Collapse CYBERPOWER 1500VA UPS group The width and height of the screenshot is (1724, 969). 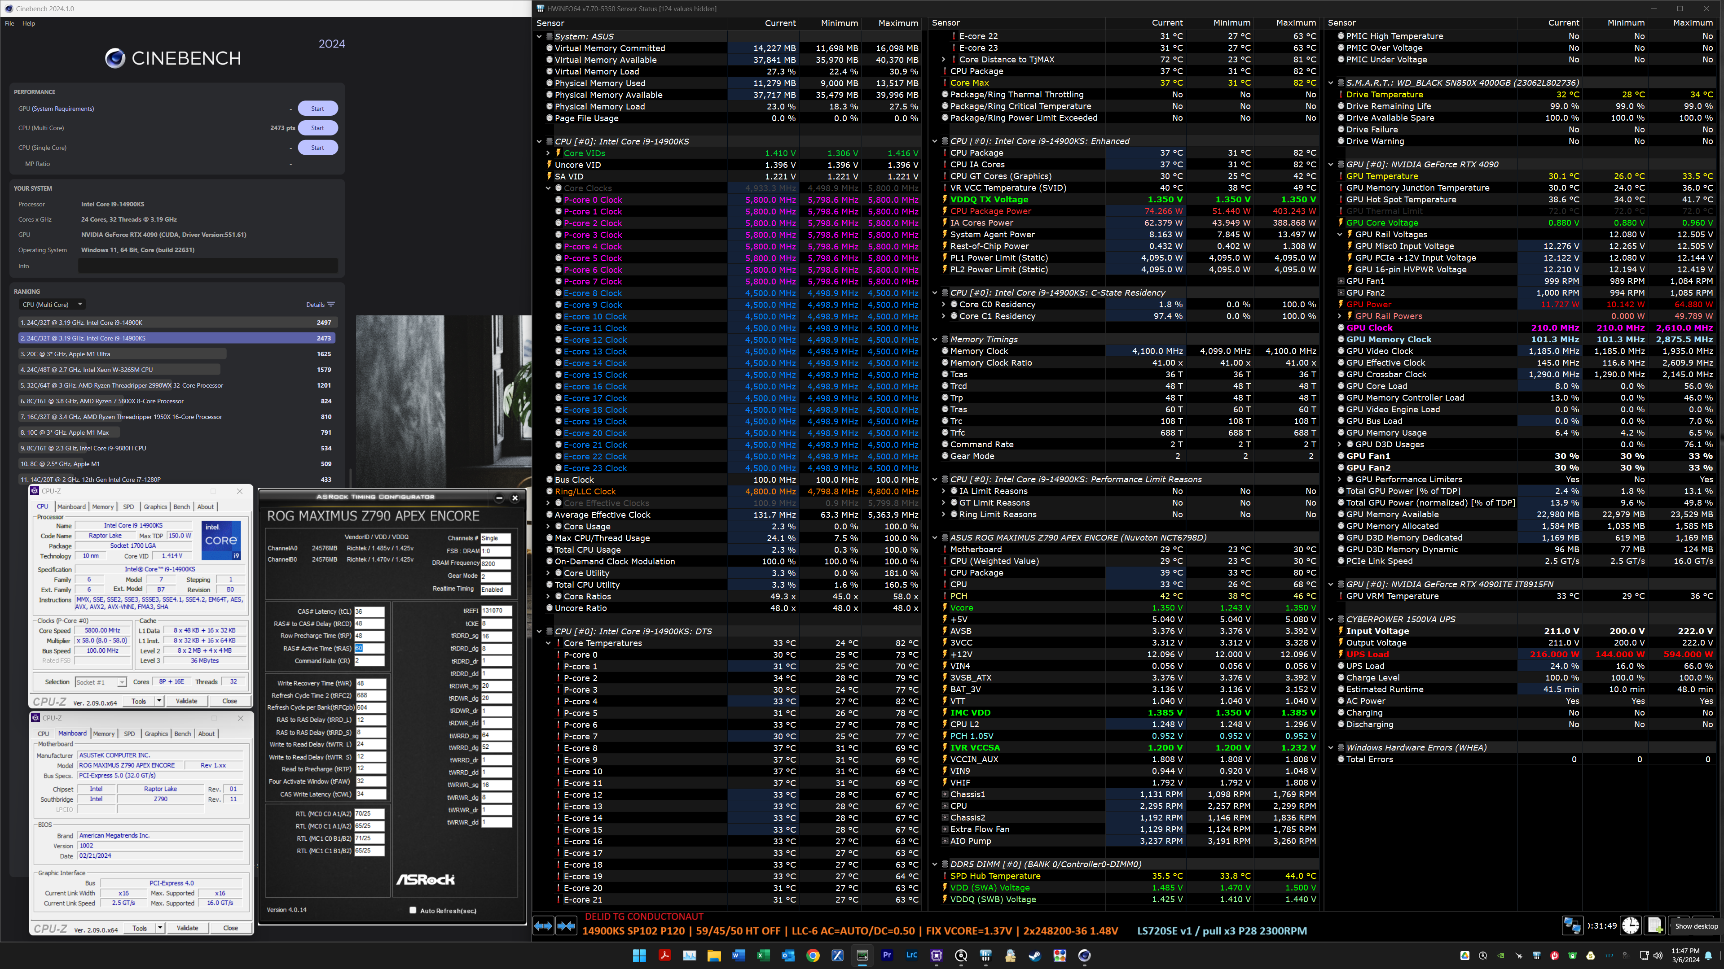(x=1331, y=619)
